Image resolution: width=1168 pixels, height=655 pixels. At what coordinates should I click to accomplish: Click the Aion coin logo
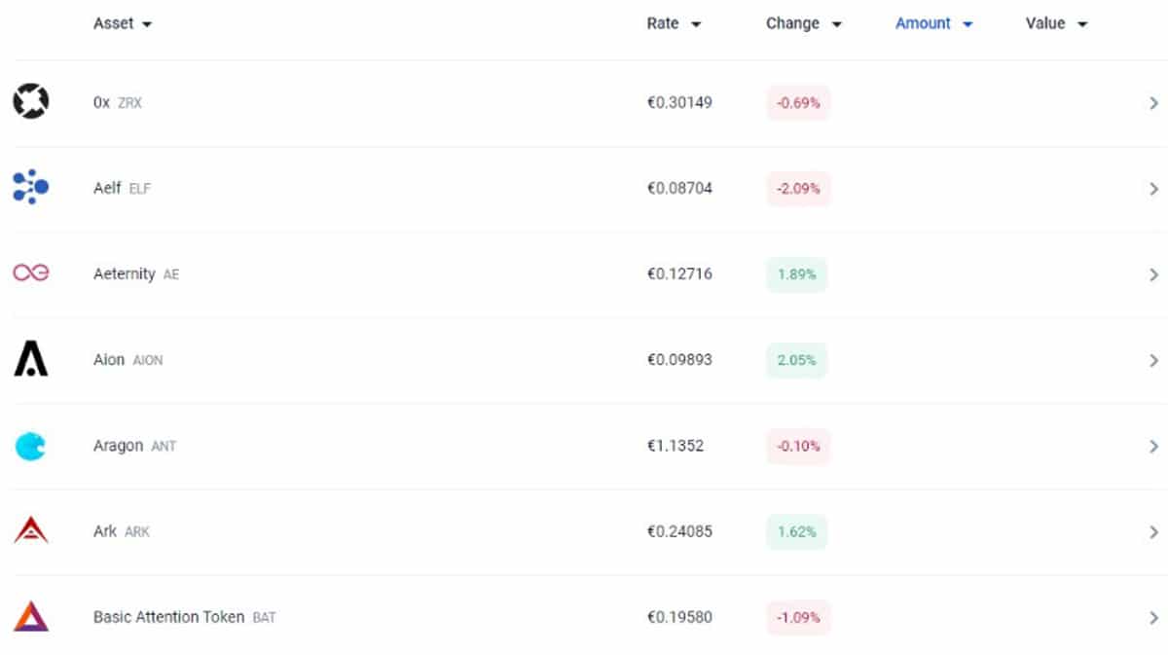(30, 359)
